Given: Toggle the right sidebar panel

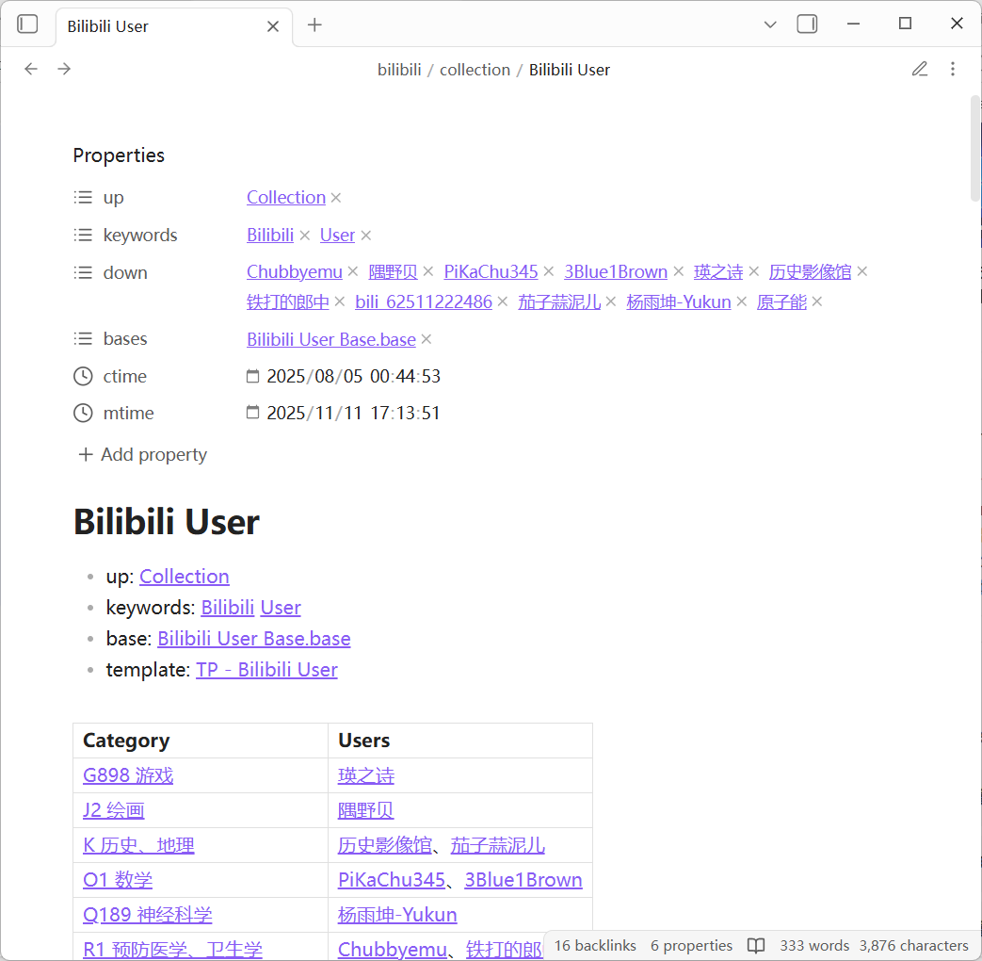Looking at the screenshot, I should [807, 24].
